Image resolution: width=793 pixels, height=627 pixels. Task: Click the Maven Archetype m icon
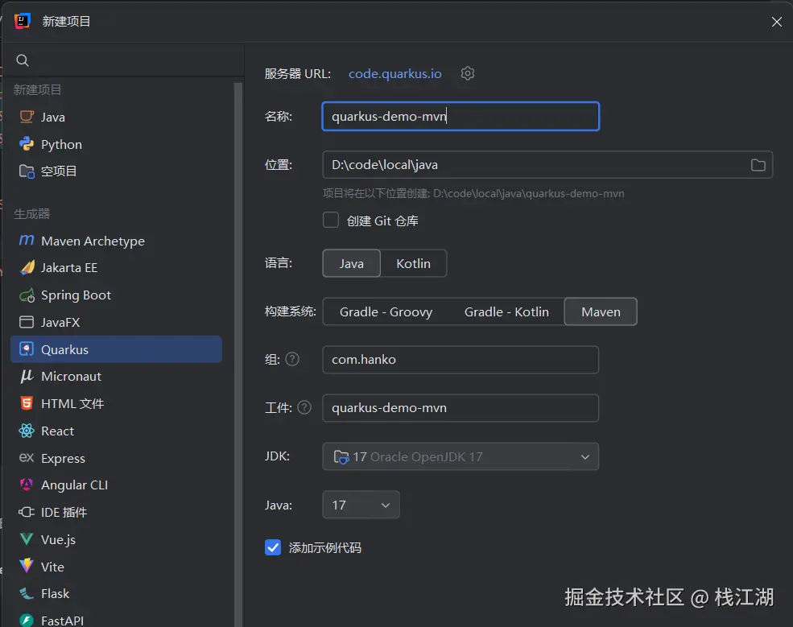coord(27,240)
